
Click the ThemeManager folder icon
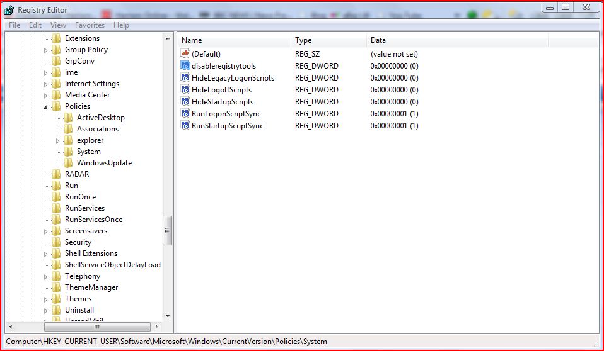(x=57, y=287)
